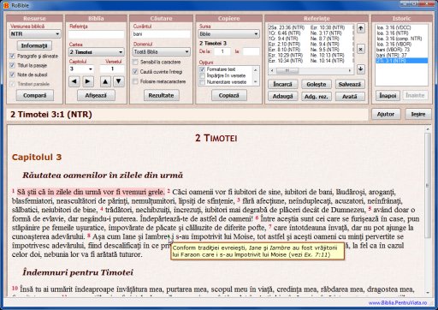Enable Sensibil la caractere option
The width and height of the screenshot is (438, 310).
tap(135, 62)
